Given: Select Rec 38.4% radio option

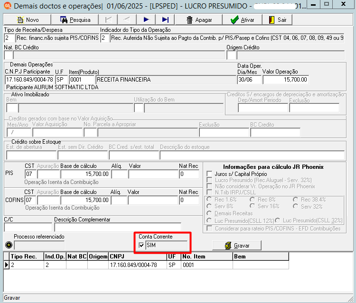Looking at the screenshot, I should 295,200.
